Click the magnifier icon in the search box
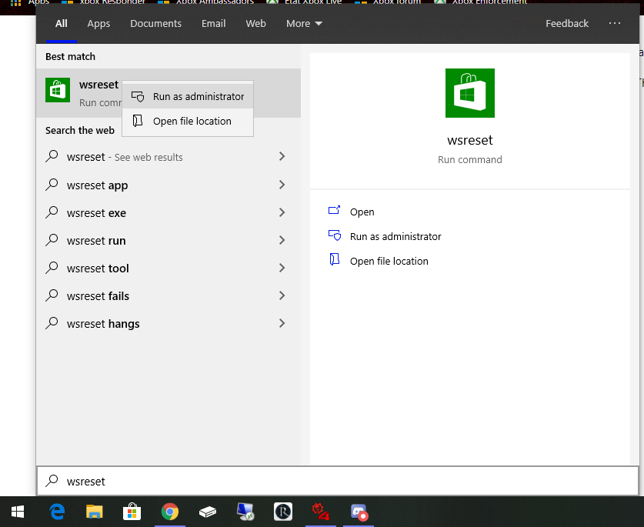Image resolution: width=644 pixels, height=527 pixels. (x=52, y=481)
